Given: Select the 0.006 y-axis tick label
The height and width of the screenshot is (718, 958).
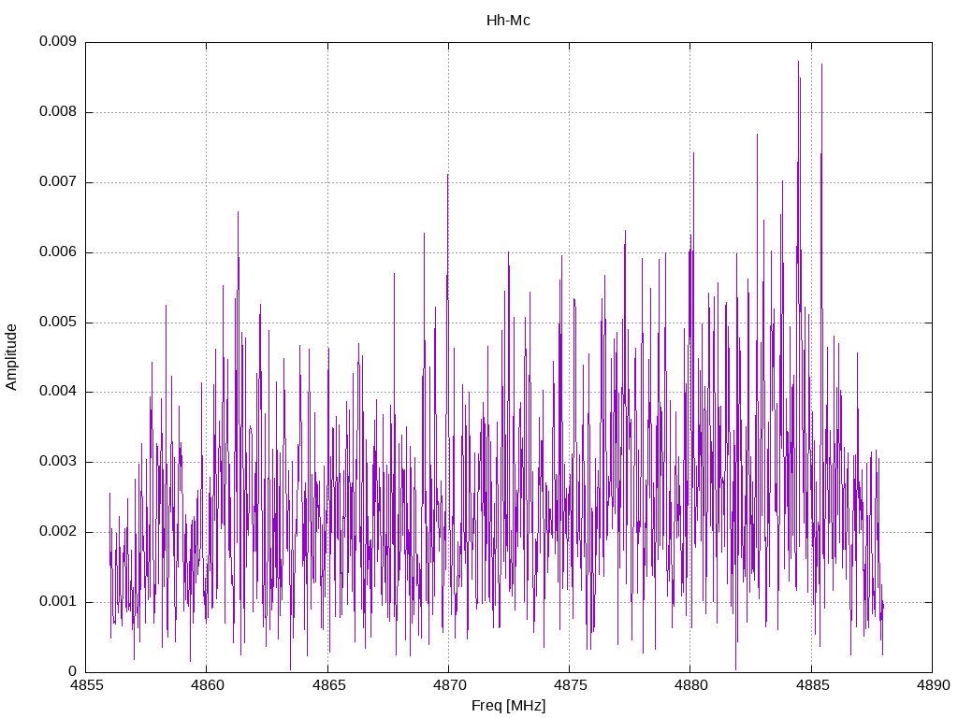Looking at the screenshot, I should tap(57, 252).
